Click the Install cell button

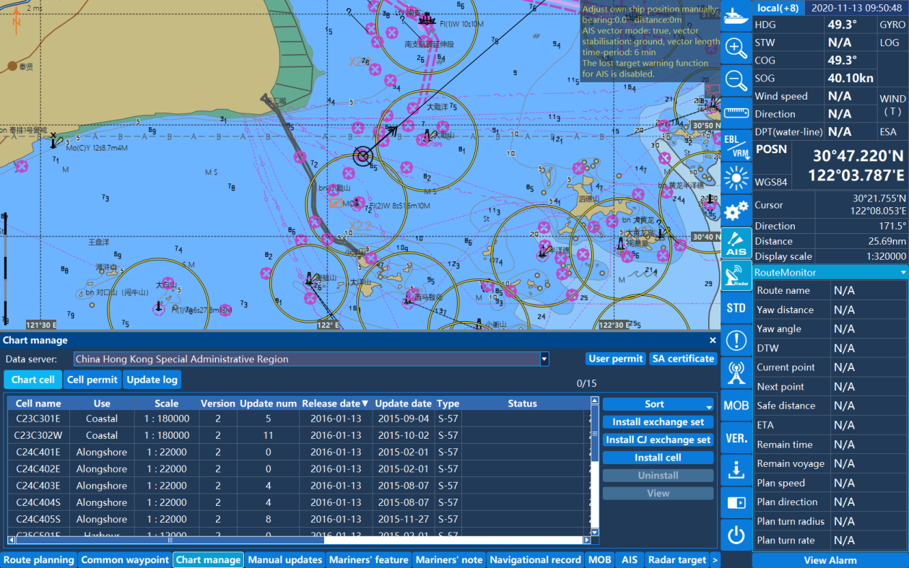coord(658,458)
